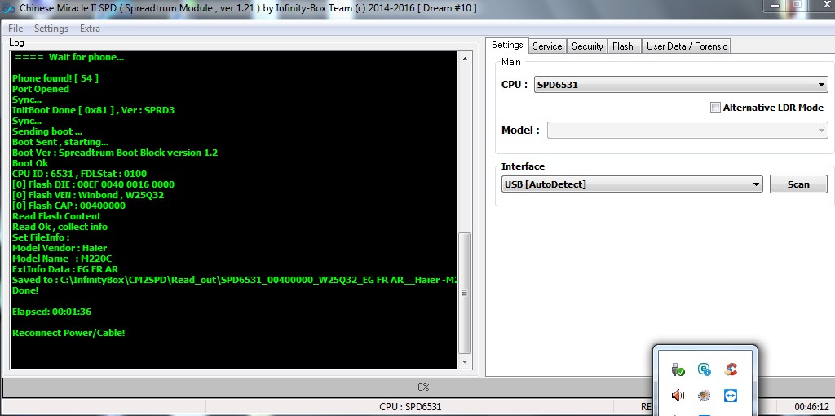
Task: Enable Alternative LDR Mode checkbox
Action: click(715, 108)
